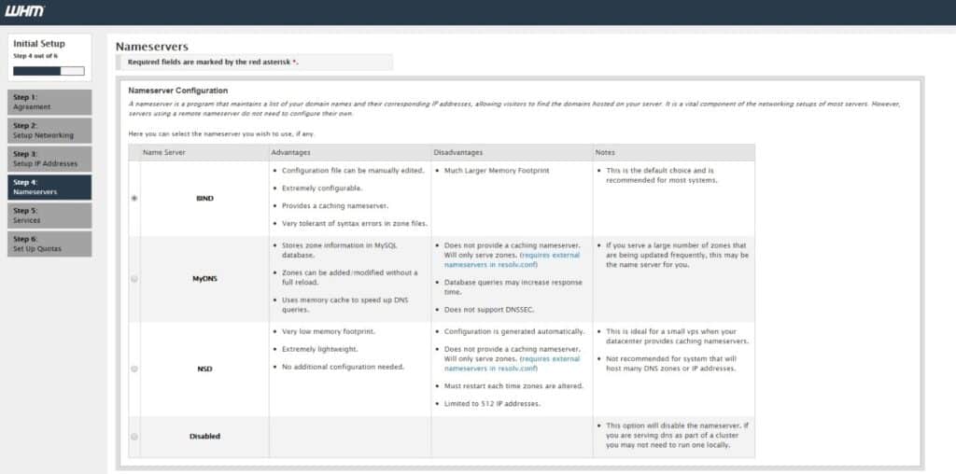
Task: Select Step 4: Nameservers in the sidebar
Action: [x=50, y=187]
